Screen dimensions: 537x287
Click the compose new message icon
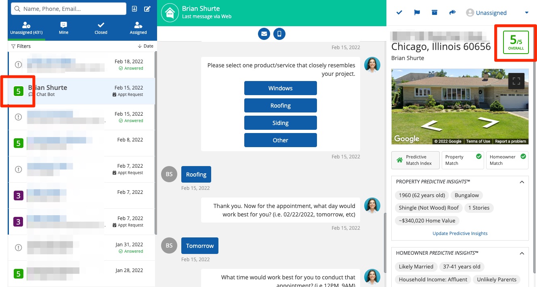(147, 9)
